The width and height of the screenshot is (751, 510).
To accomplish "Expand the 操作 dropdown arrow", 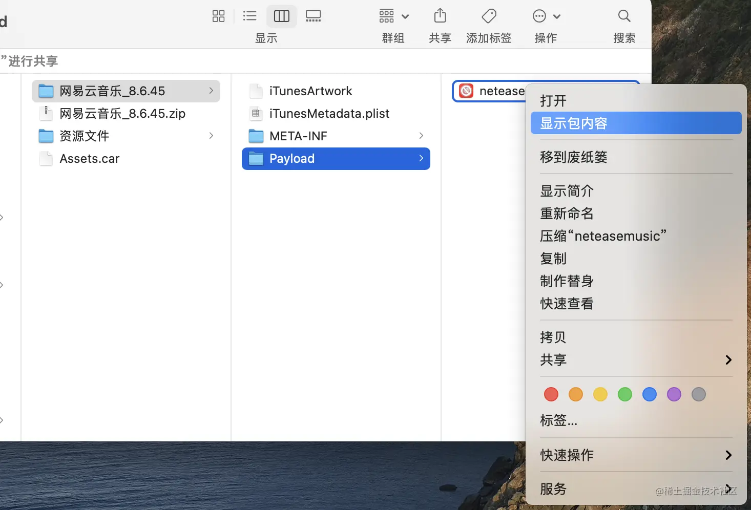I will click(x=557, y=16).
